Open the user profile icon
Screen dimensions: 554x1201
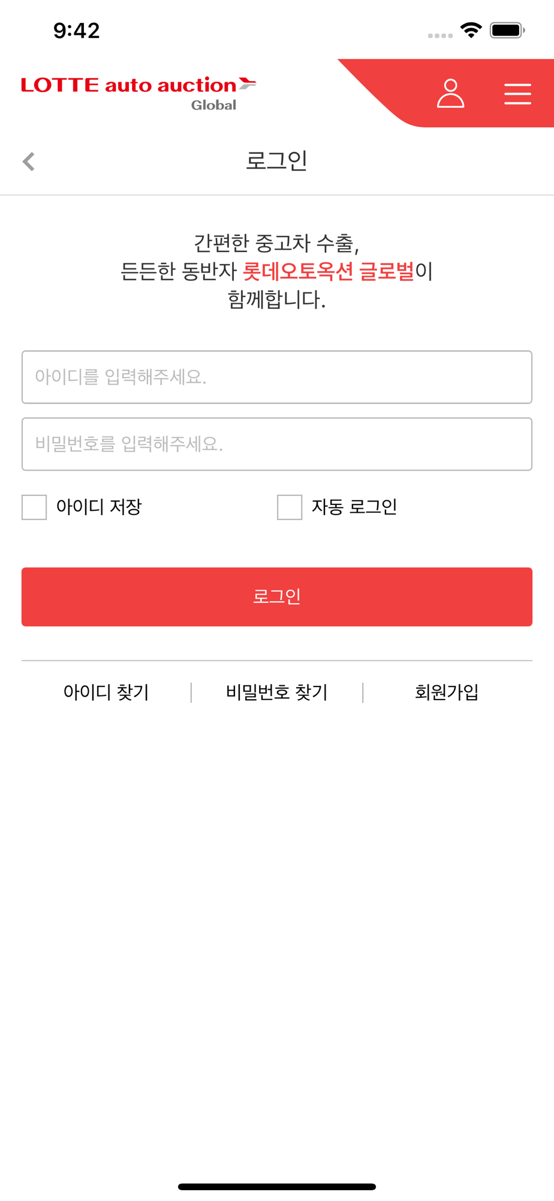pos(450,94)
